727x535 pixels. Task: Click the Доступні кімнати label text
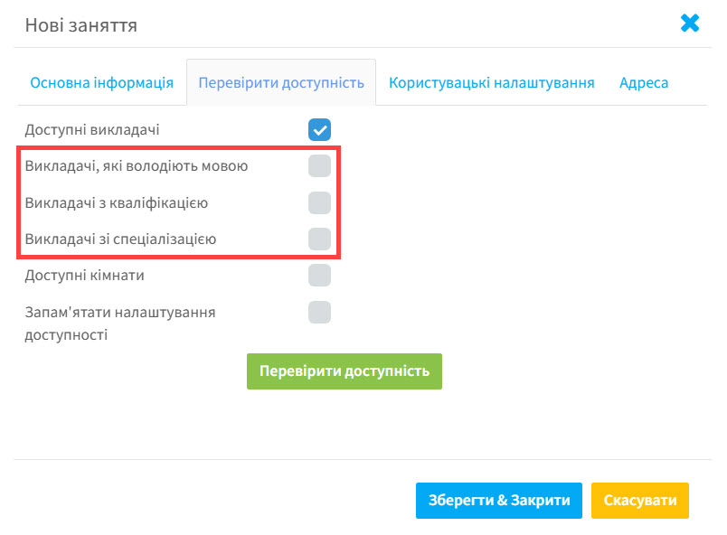(x=85, y=275)
